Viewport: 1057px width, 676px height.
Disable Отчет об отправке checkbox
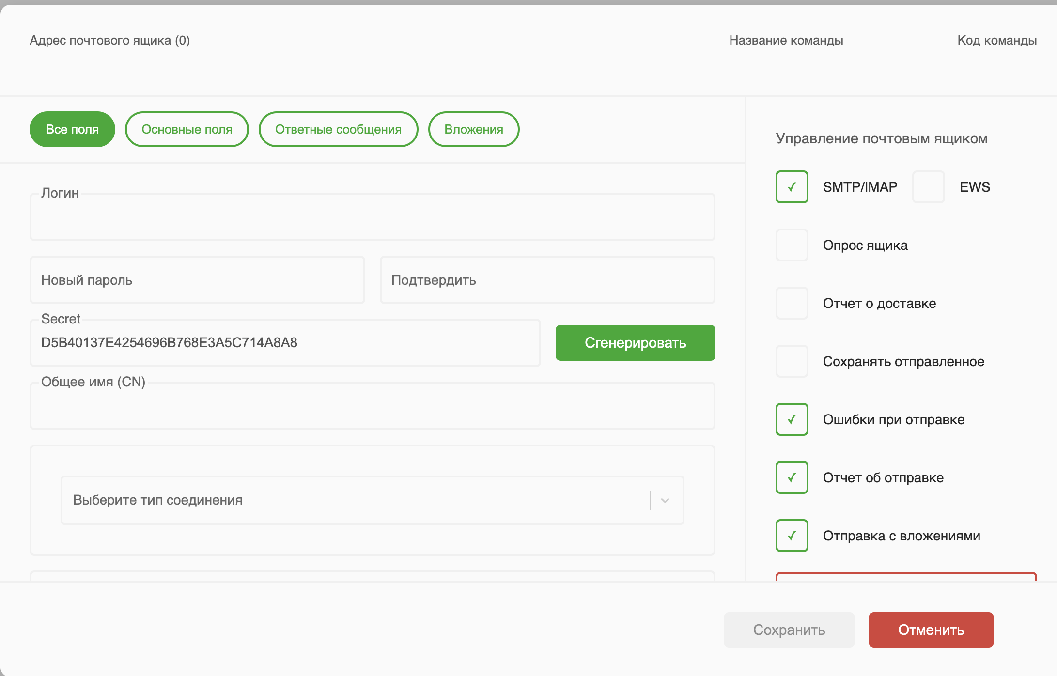792,477
